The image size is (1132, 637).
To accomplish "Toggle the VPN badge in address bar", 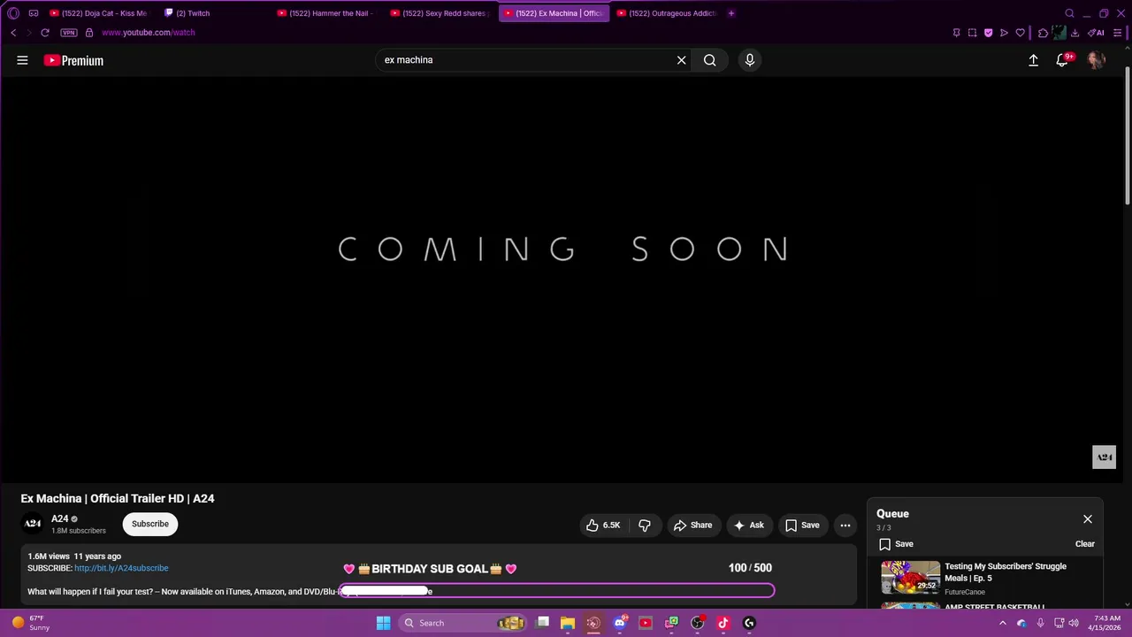I will pos(69,33).
